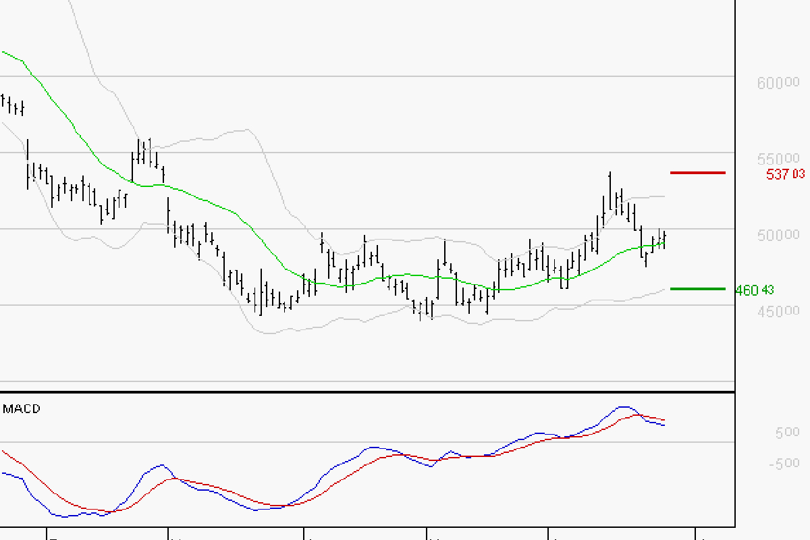
Task: Click the right end of the upper grey band
Action: (664, 196)
